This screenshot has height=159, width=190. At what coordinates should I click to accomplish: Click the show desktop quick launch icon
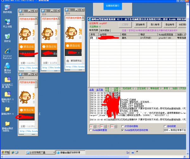(x=17, y=152)
